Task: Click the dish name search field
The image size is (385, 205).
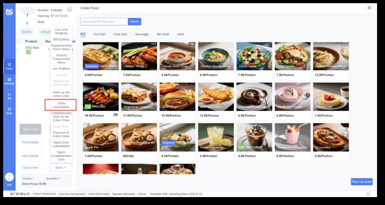Action: click(104, 21)
